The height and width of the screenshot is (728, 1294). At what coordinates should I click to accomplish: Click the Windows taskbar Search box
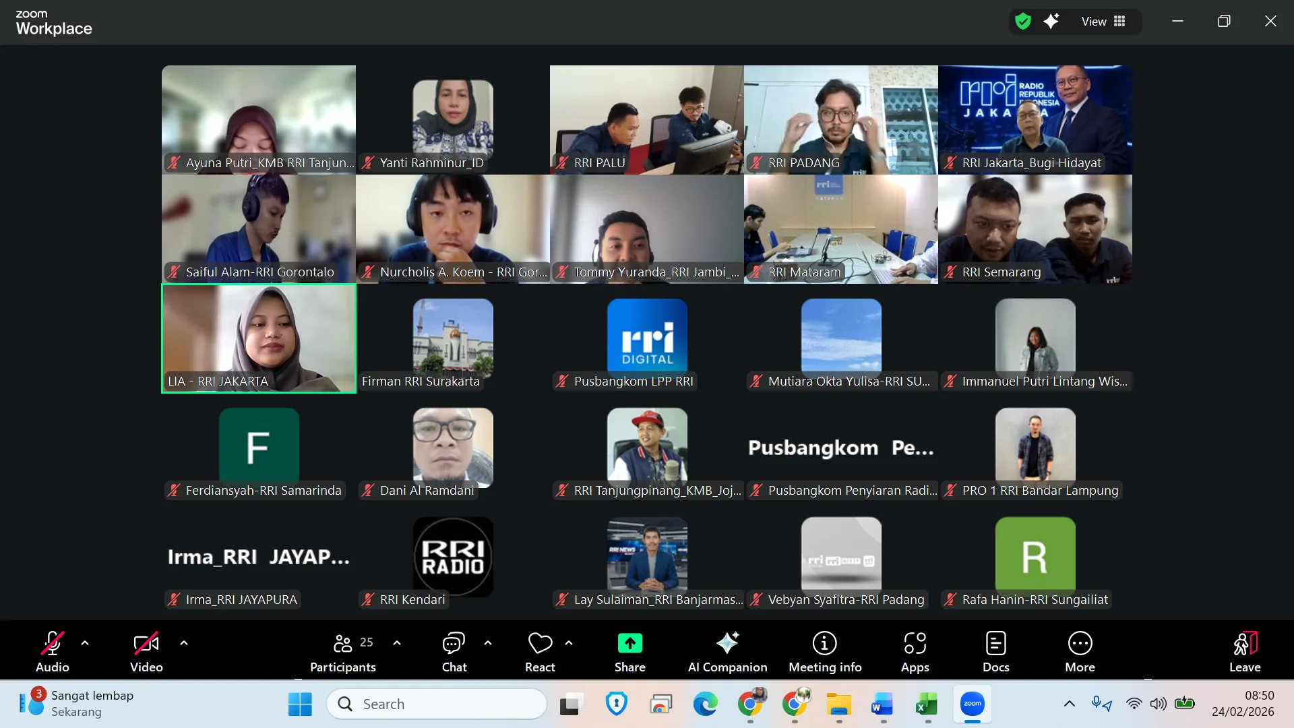[x=437, y=704]
